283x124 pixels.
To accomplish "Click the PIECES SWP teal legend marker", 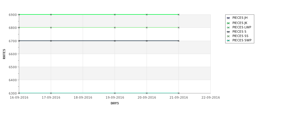I will [x=228, y=41].
